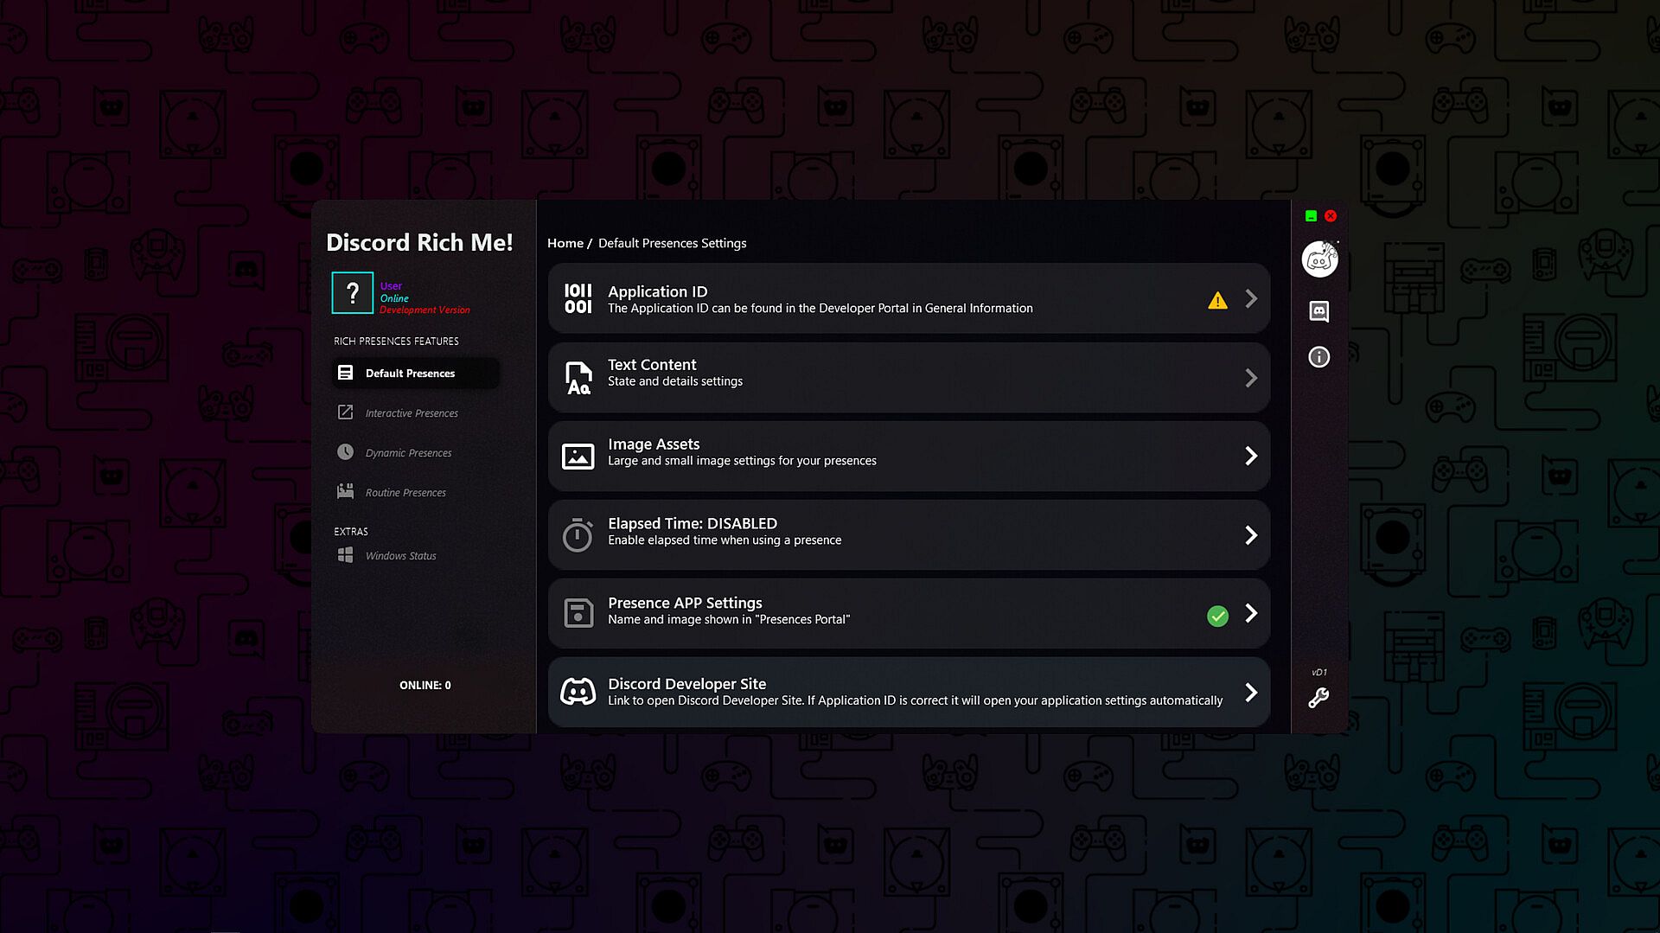This screenshot has width=1660, height=933.
Task: Open the Application ID setting title
Action: [657, 291]
